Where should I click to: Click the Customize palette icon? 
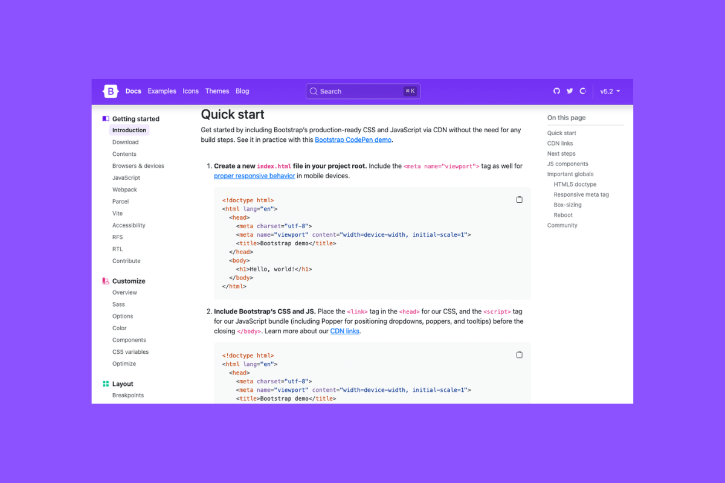pos(106,281)
